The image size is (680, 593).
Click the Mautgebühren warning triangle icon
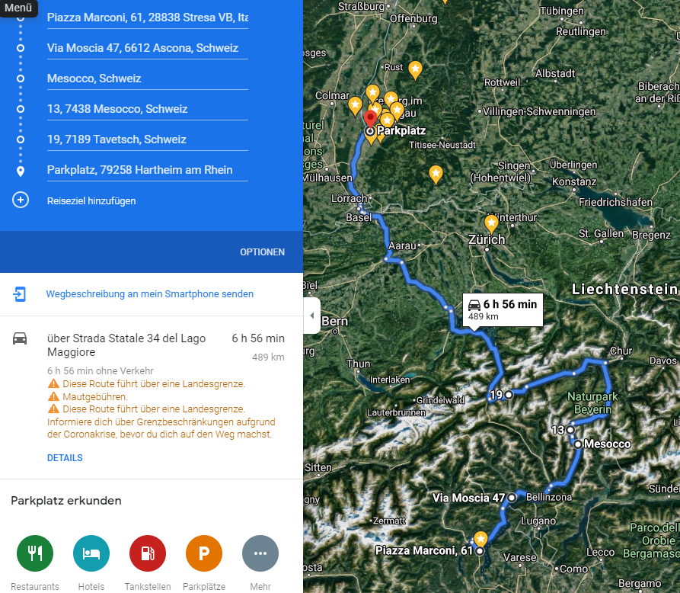tap(53, 396)
